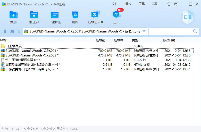The width and height of the screenshot is (201, 132).
Task: Select file 第二压缩包解压密码.txt
Action: (23, 60)
